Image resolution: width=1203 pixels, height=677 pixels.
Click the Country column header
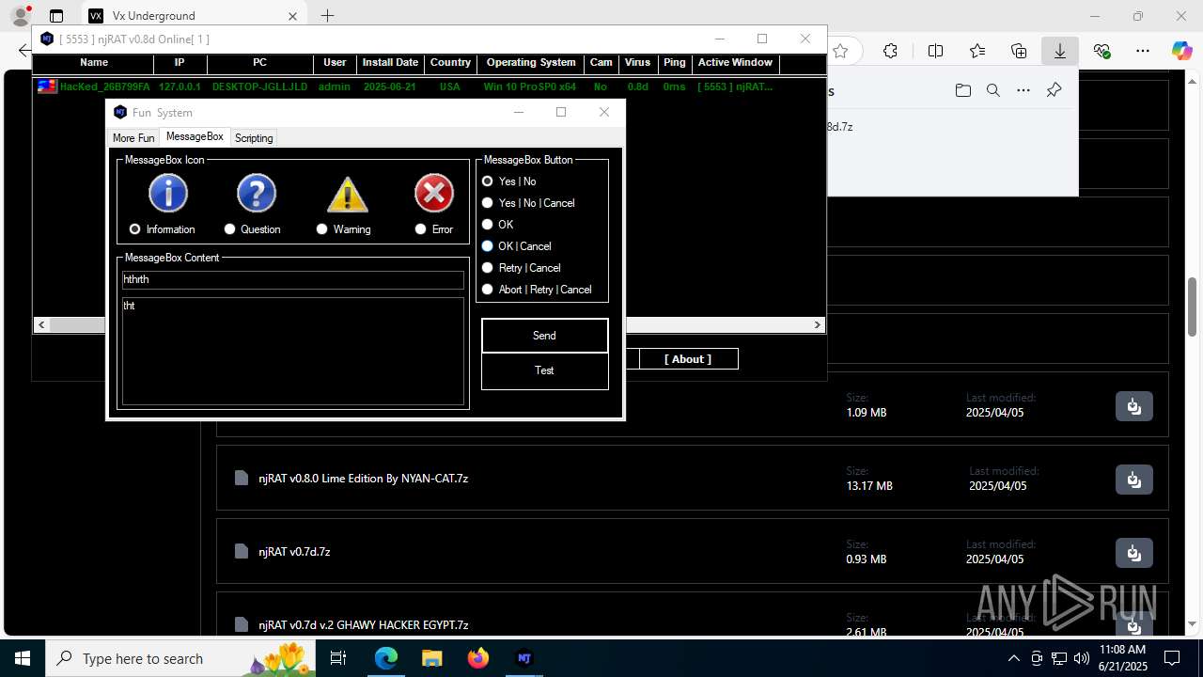450,63
